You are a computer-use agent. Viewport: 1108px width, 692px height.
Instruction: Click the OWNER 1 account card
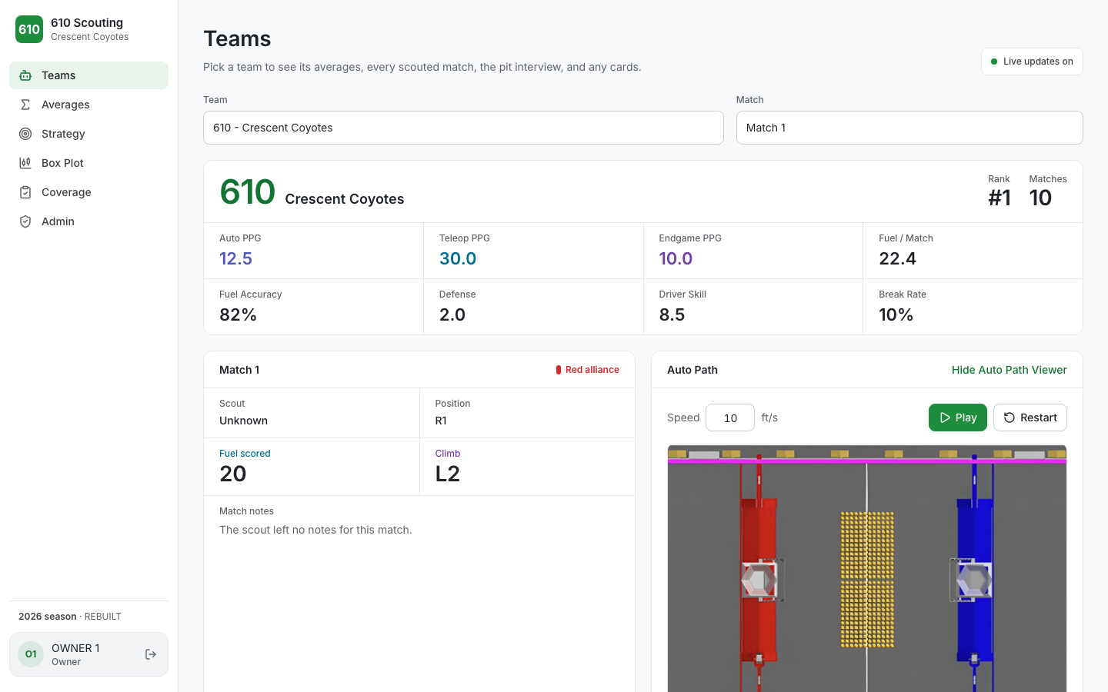(88, 654)
